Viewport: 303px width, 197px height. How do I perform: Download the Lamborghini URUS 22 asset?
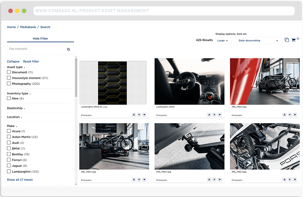tap(134, 115)
